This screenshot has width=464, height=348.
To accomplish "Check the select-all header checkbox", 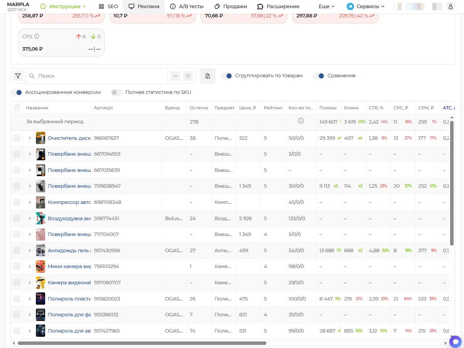I will [17, 108].
